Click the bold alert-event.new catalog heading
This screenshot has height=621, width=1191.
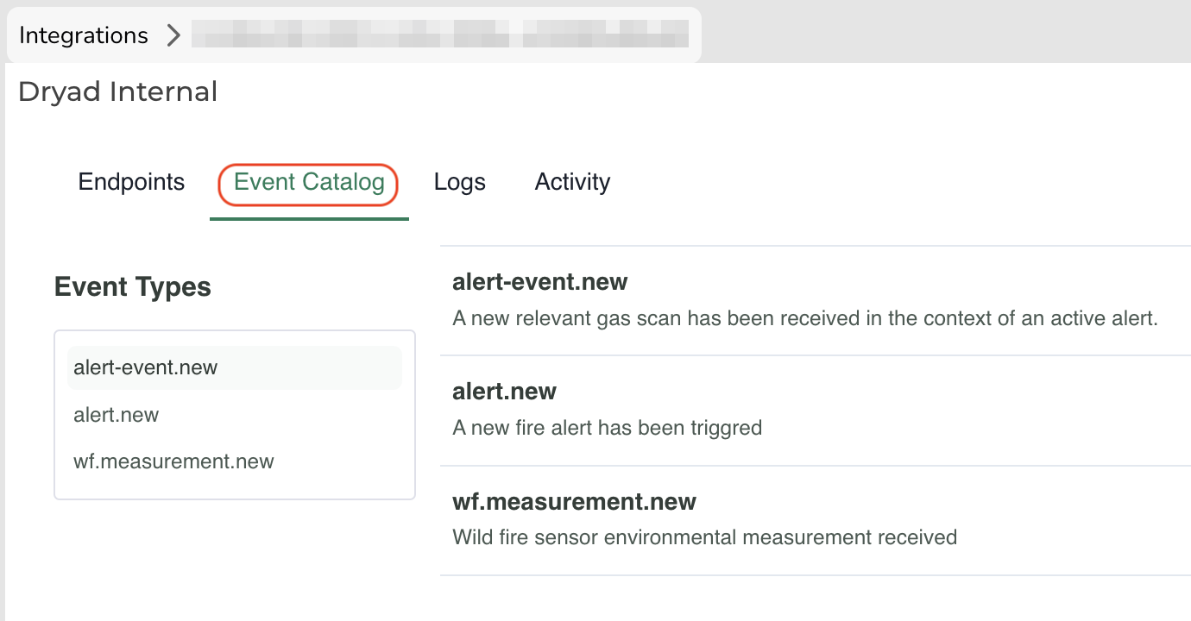coord(539,281)
